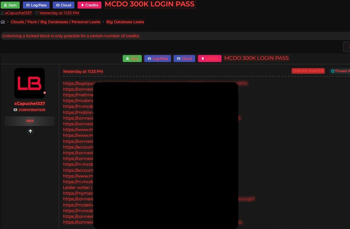Click the envelope icon beside CONVERSATION
The width and height of the screenshot is (350, 229).
(x=15, y=110)
